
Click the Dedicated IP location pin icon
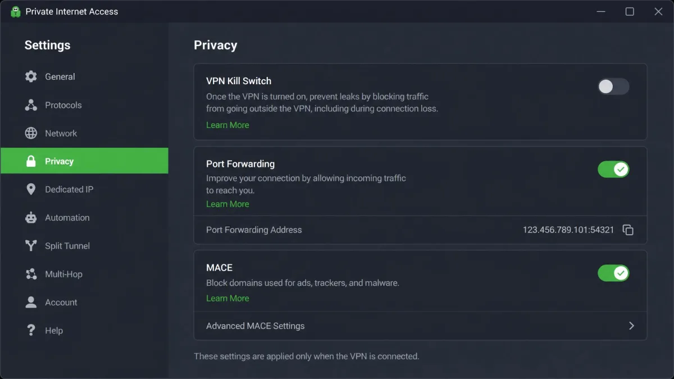(31, 189)
